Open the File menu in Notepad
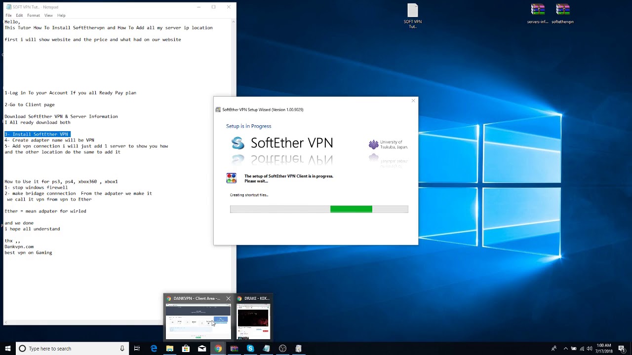632x355 pixels. (x=8, y=15)
